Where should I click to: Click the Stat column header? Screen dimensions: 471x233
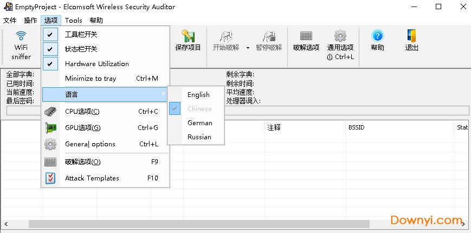coord(462,128)
